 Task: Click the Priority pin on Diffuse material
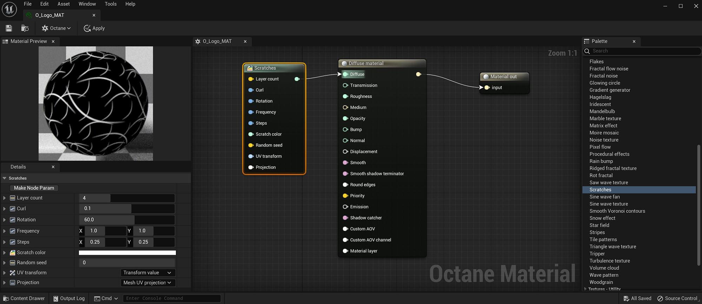345,196
